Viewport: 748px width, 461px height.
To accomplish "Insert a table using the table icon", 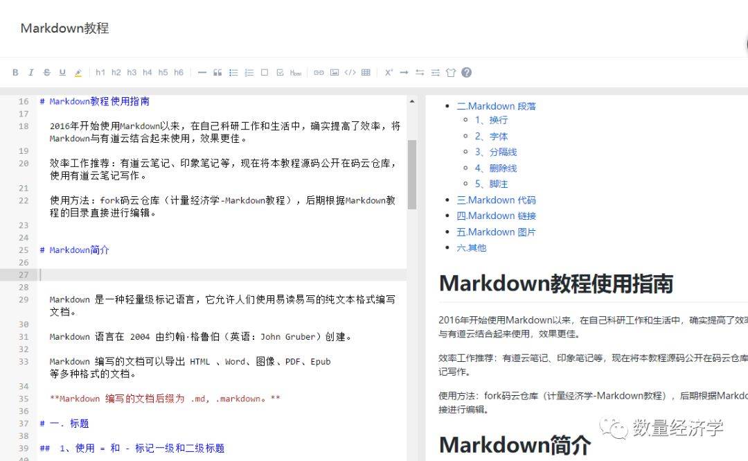I will tap(366, 72).
